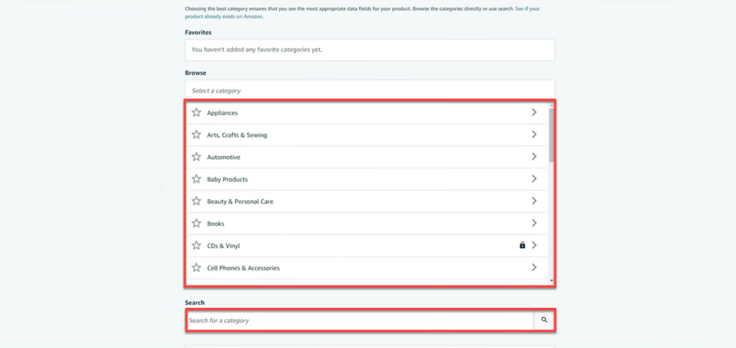The width and height of the screenshot is (736, 348).
Task: Click the category list scrollbar thumb
Action: coord(551,134)
